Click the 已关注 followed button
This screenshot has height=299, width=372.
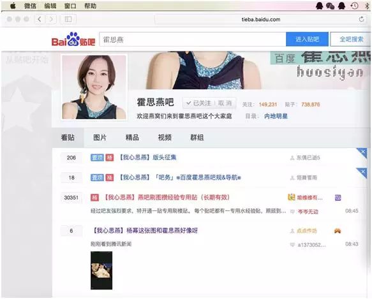(x=198, y=103)
